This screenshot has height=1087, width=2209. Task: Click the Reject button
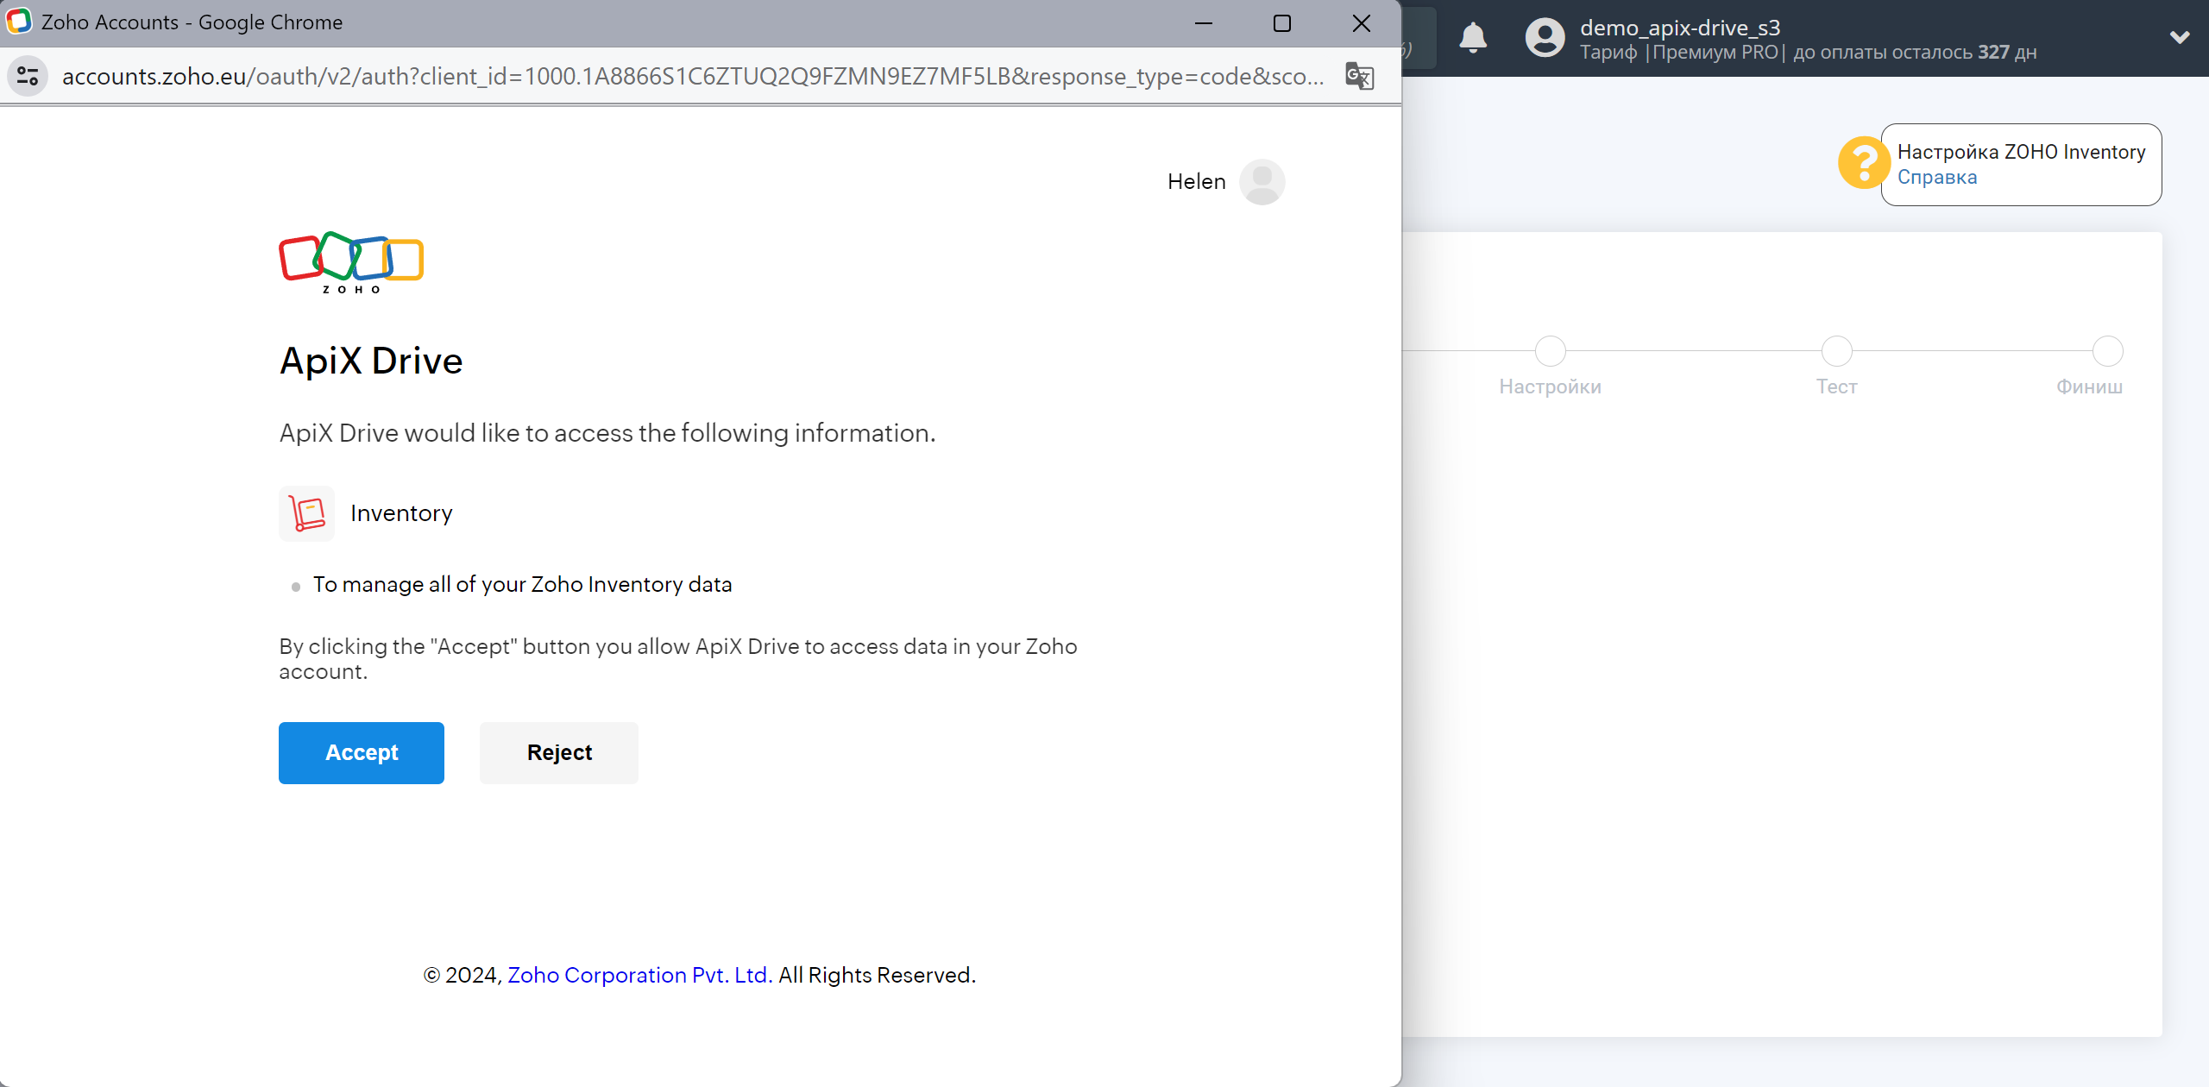click(x=559, y=752)
